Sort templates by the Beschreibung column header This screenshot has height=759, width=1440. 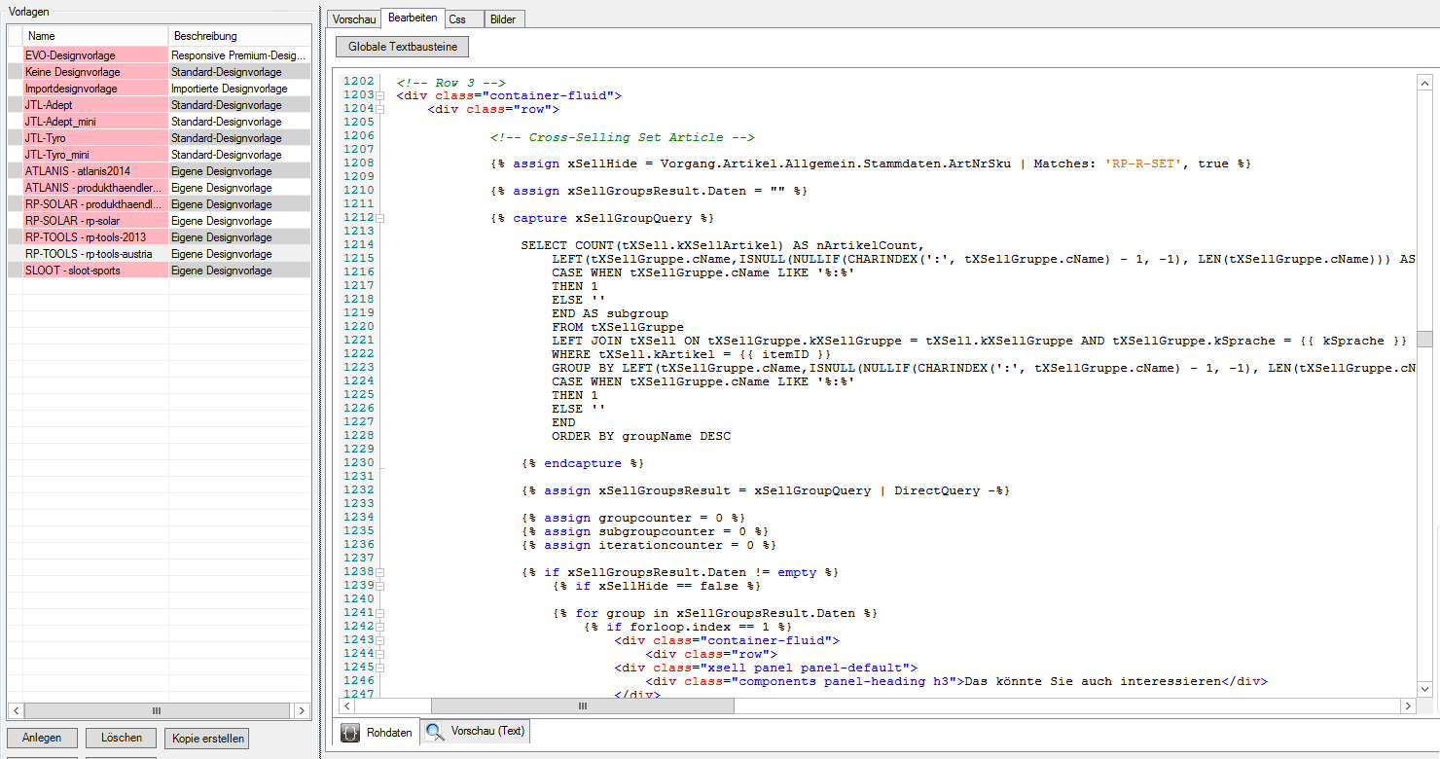(239, 36)
